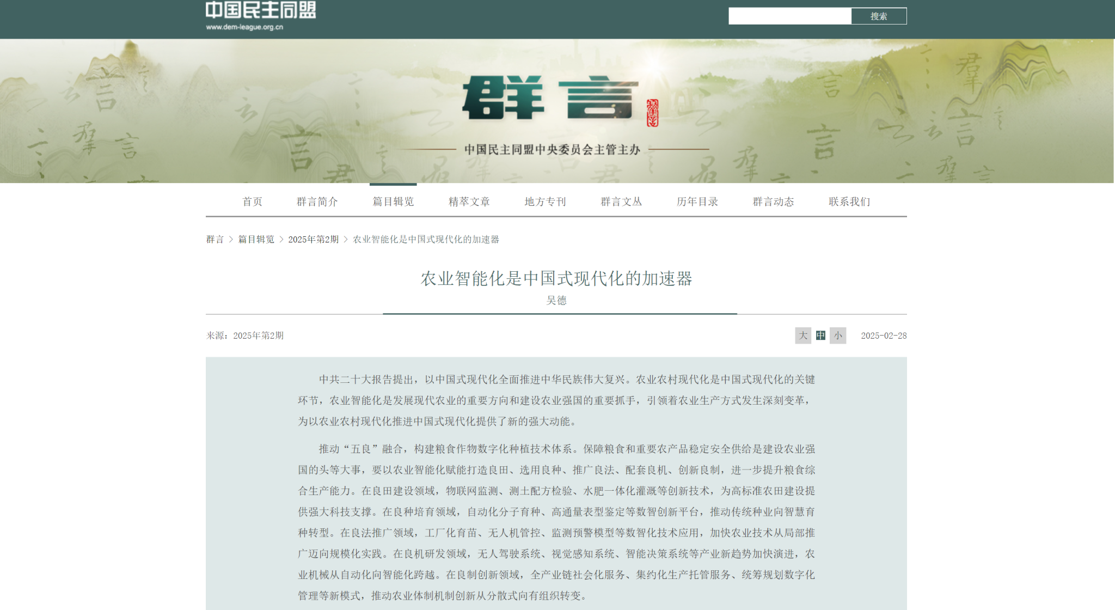This screenshot has width=1115, height=610.
Task: Click the search input field
Action: click(789, 16)
